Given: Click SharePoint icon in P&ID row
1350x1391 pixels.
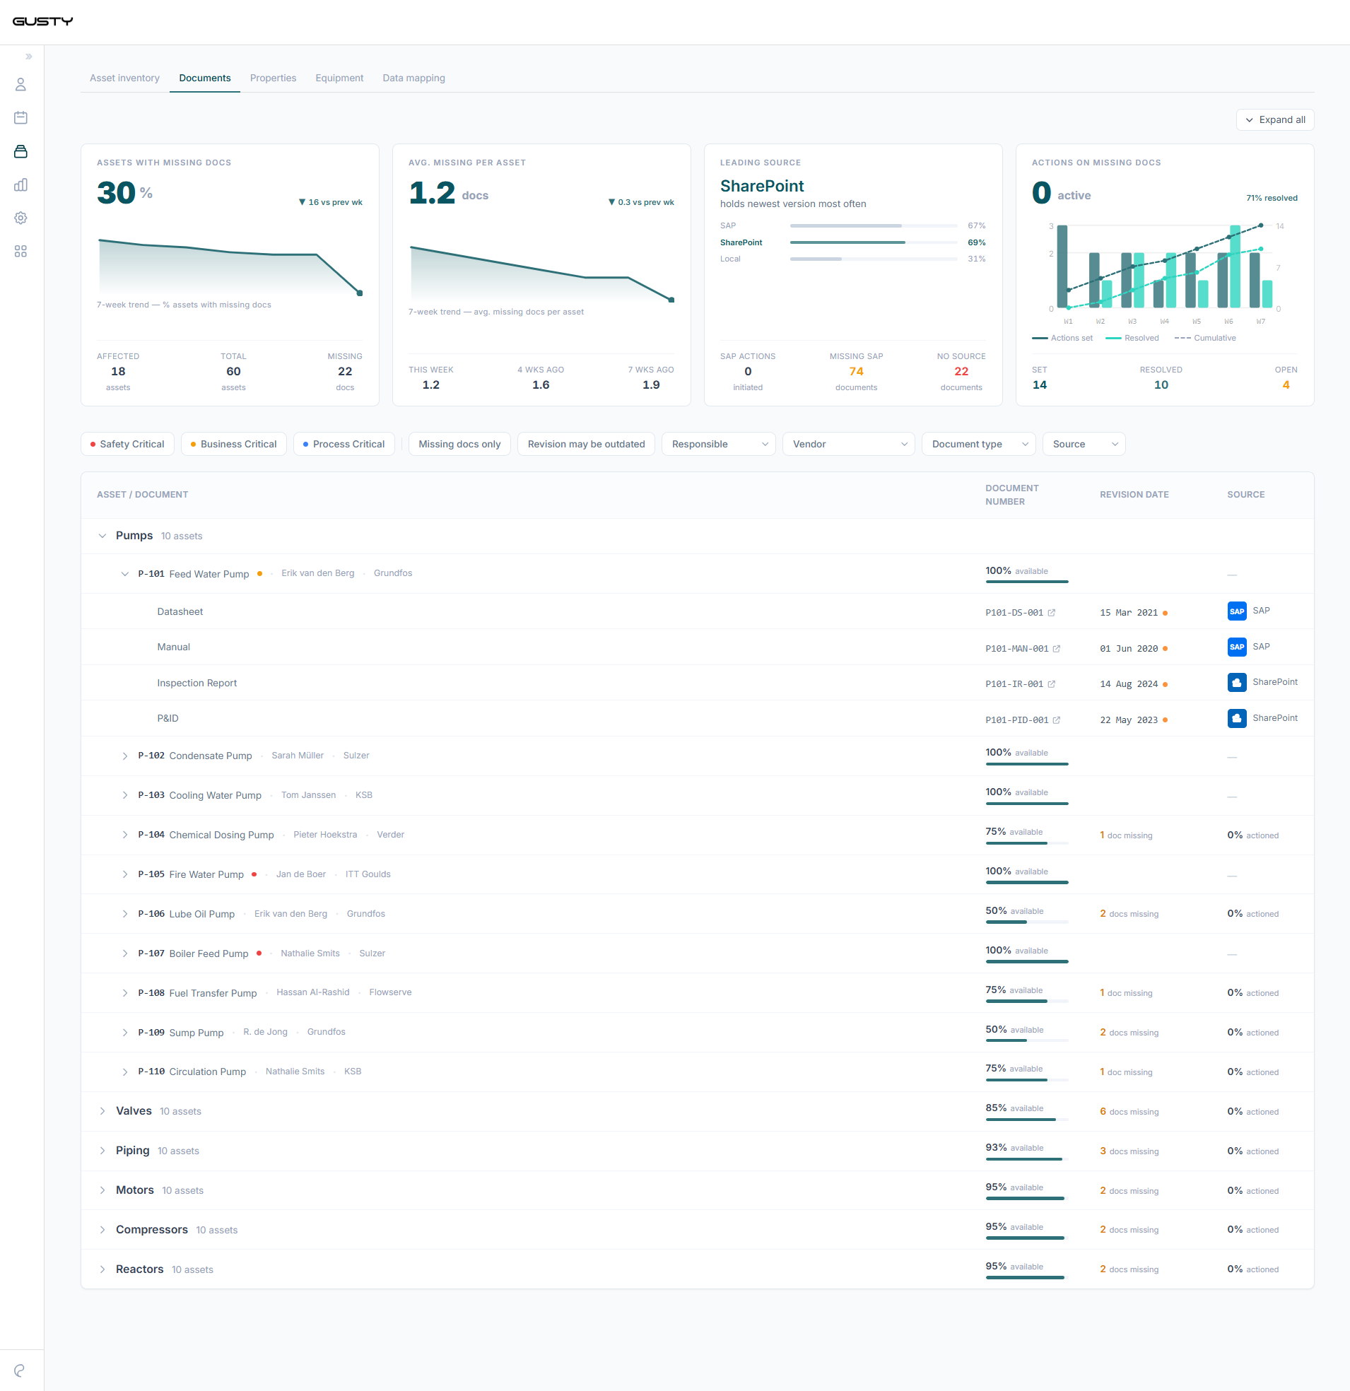Looking at the screenshot, I should click(1237, 718).
